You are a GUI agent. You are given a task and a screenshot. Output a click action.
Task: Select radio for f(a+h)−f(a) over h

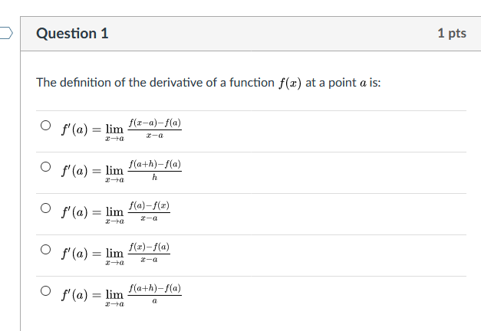[45, 167]
